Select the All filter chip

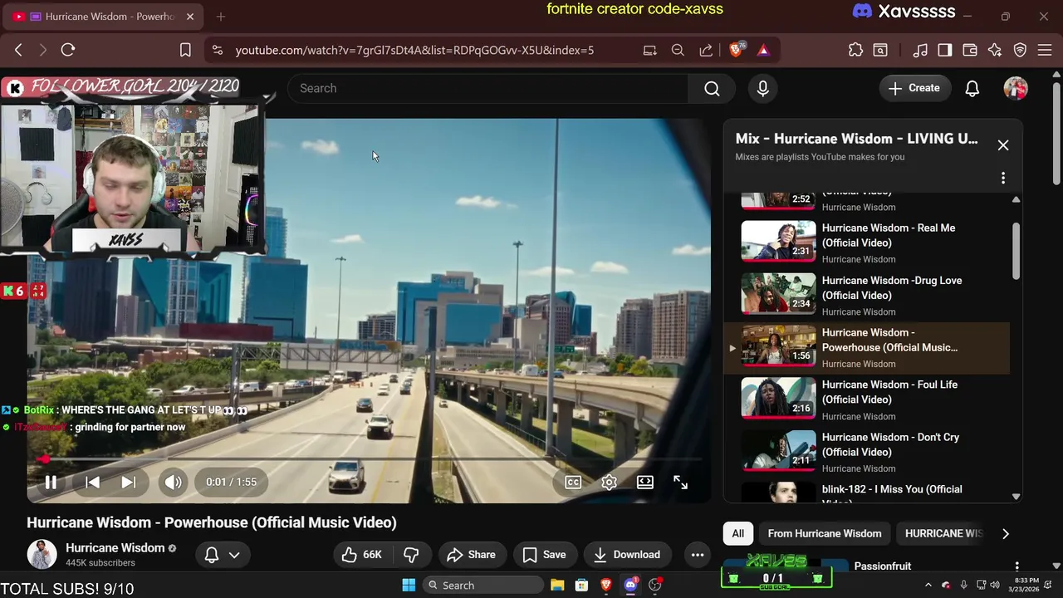click(x=738, y=533)
